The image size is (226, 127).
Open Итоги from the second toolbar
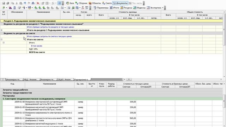114,8
